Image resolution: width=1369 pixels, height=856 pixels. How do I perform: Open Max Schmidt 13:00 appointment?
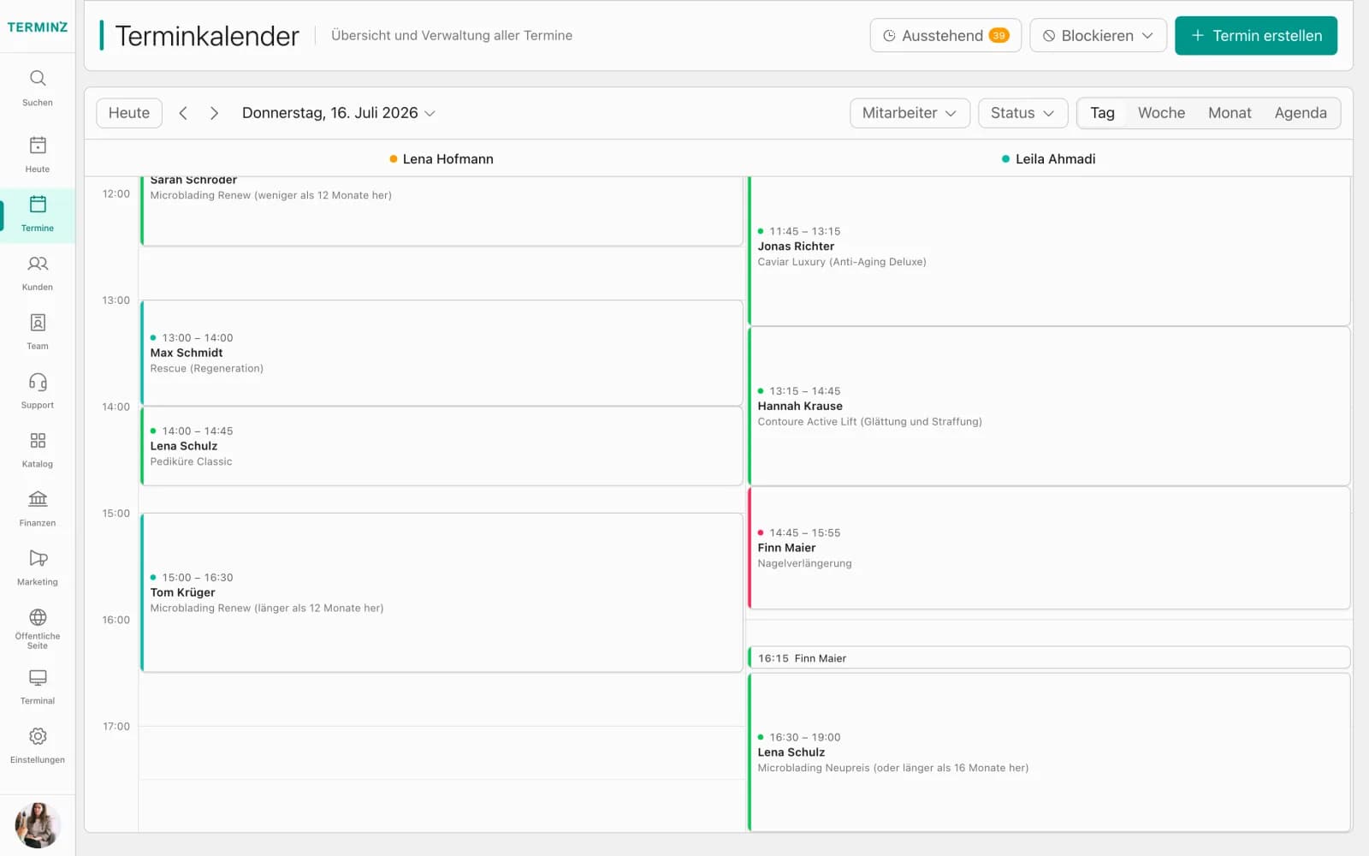pos(442,353)
